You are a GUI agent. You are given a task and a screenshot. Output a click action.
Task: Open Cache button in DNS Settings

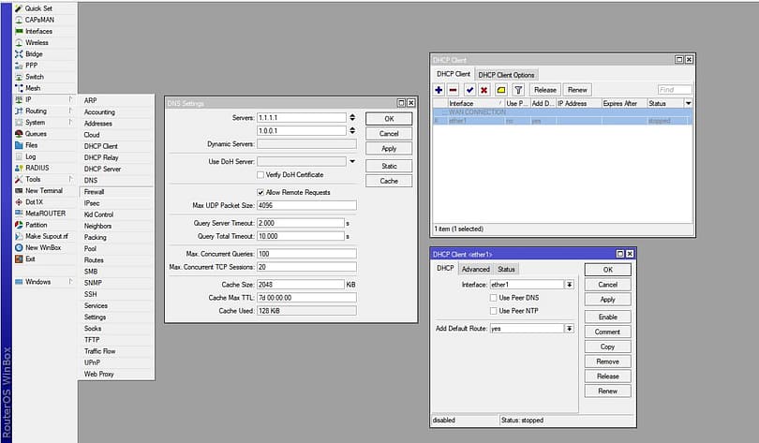point(389,181)
